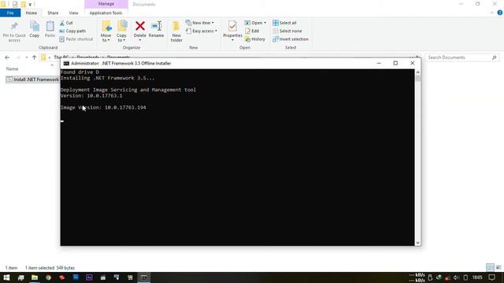Switch to the View ribbon tab
Viewport: 504px width, 283px height.
coord(73,13)
